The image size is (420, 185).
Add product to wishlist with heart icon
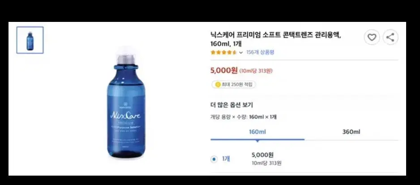[372, 37]
